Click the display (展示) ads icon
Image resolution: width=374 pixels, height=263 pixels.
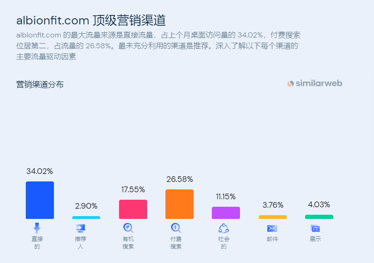coord(315,228)
